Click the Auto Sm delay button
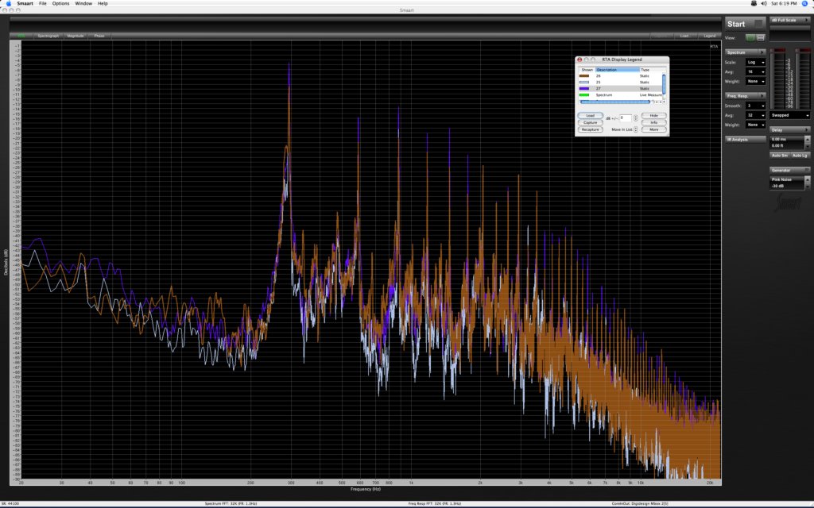This screenshot has height=508, width=814. point(779,156)
